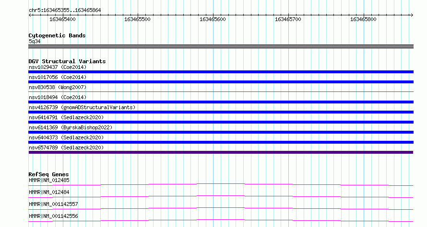Screen dimensions: 427x227
Task: Click the 5q34 band label
Action: [35, 41]
